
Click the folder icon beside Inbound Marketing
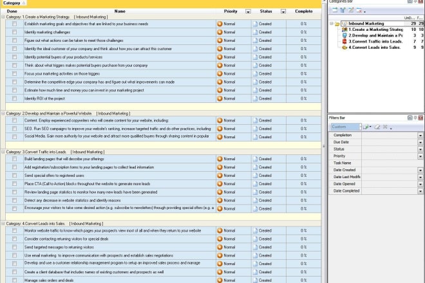click(337, 24)
